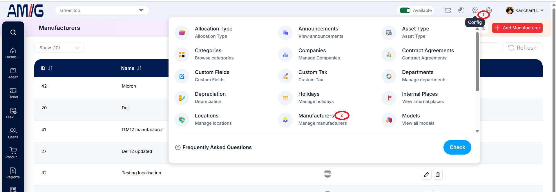Click the Custom Fields icon

[x=182, y=76]
